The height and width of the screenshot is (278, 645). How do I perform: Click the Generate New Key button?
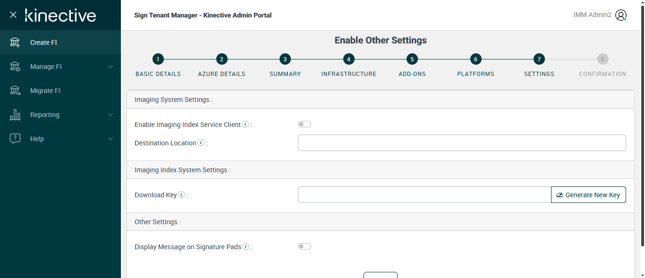coord(588,195)
